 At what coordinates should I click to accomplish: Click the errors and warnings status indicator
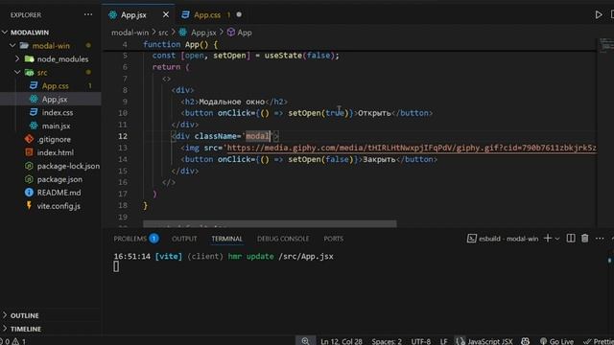[x=12, y=341]
